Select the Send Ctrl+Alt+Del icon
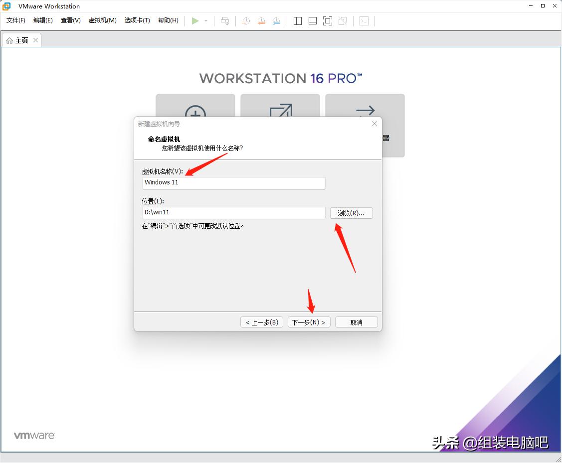The image size is (562, 463). (x=225, y=20)
